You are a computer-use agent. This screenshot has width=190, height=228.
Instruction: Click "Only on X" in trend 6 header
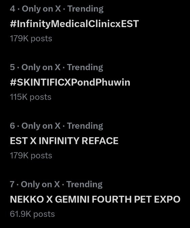(x=41, y=126)
